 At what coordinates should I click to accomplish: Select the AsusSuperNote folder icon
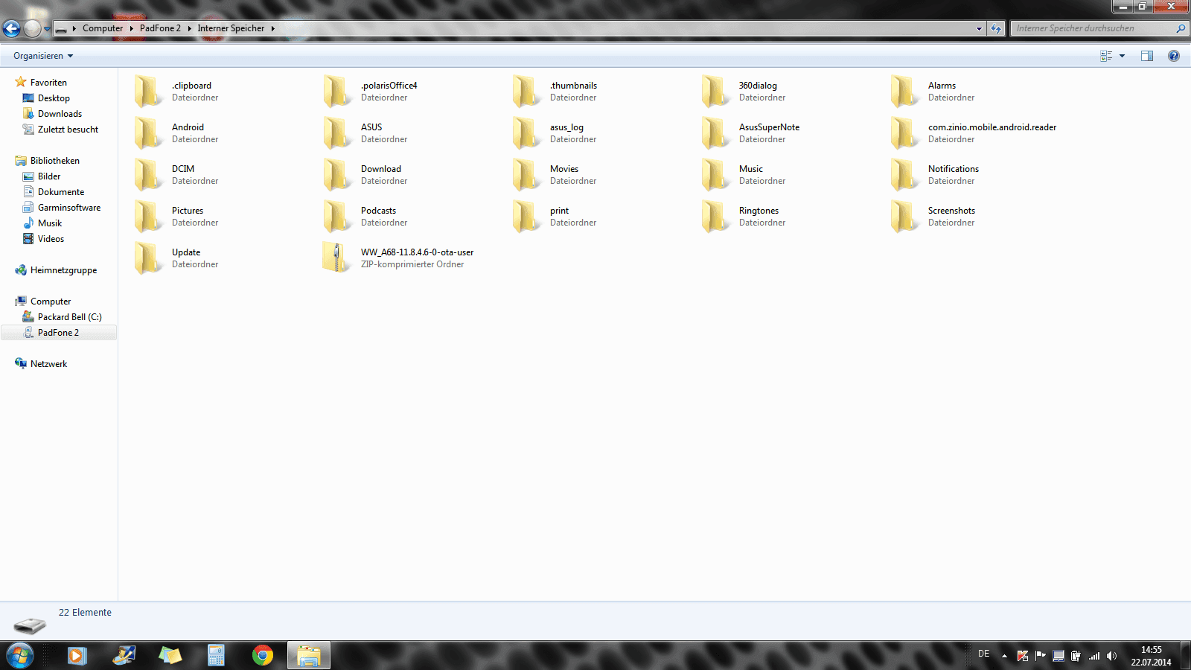click(x=716, y=133)
